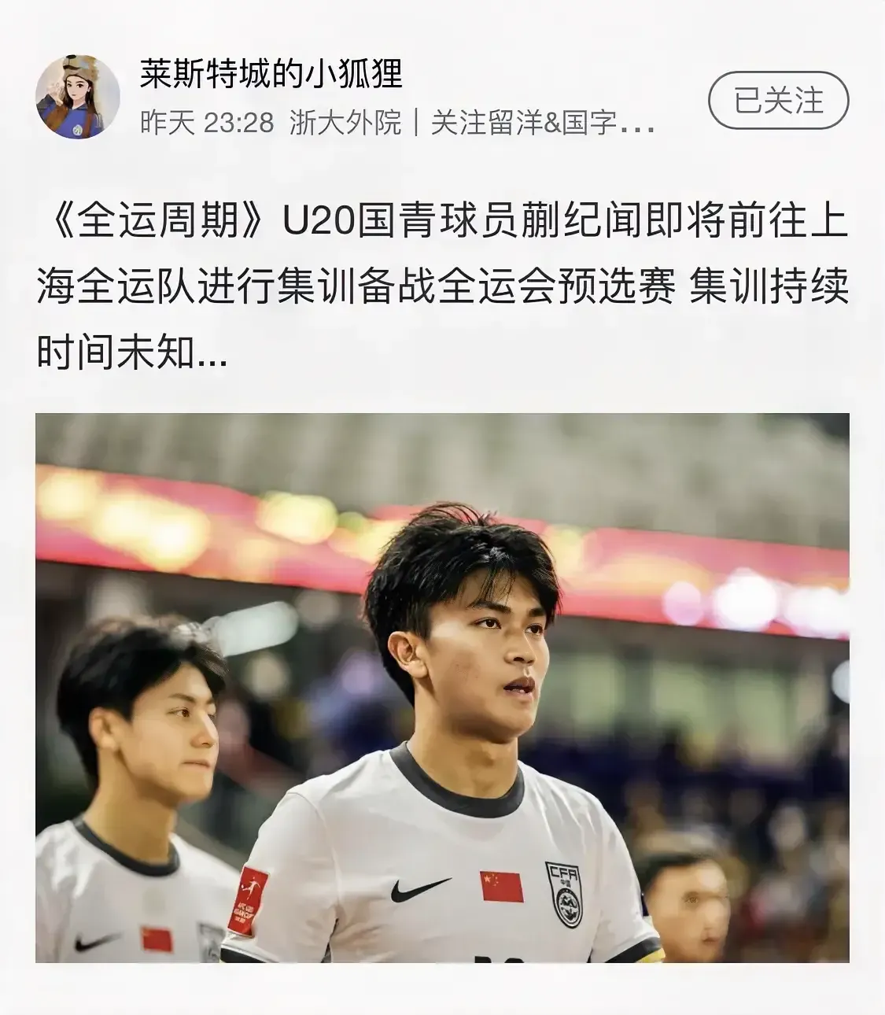The image size is (885, 1015).
Task: Click the 昨天 23:28 post timestamp
Action: (207, 123)
